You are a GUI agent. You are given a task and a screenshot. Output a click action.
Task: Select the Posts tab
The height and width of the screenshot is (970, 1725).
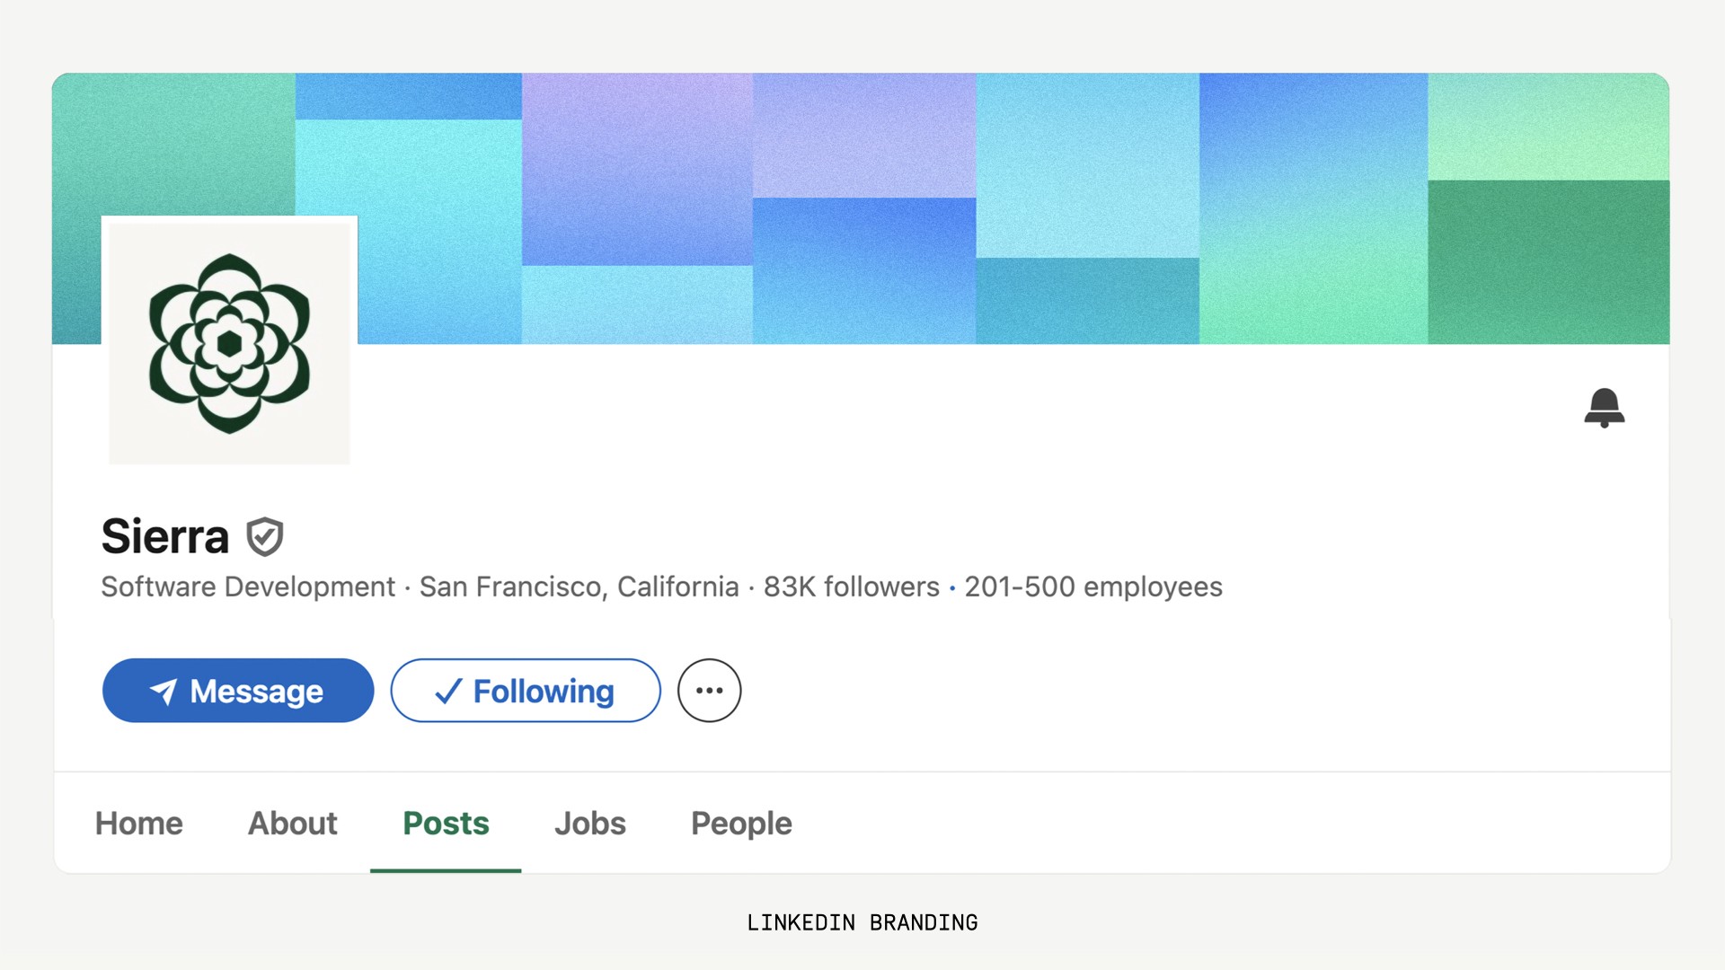(446, 824)
